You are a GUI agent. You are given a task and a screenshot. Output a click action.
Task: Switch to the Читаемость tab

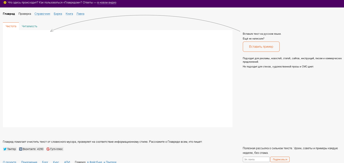tap(30, 26)
